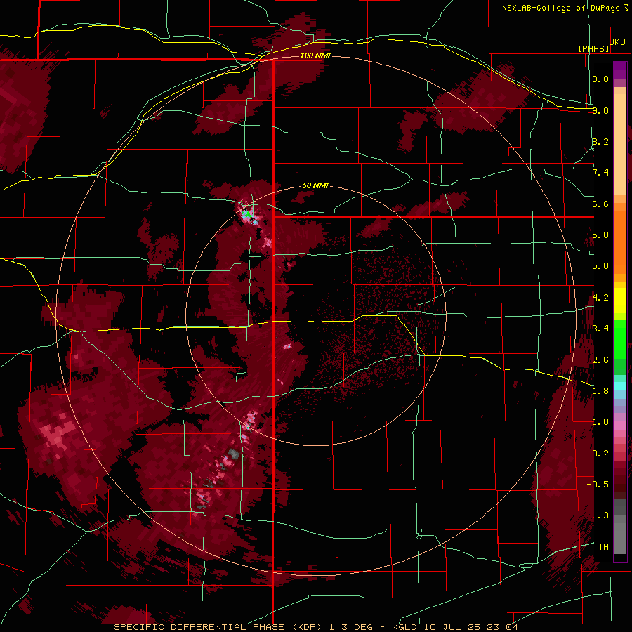Select the -0.5 value on the legend

pos(598,485)
